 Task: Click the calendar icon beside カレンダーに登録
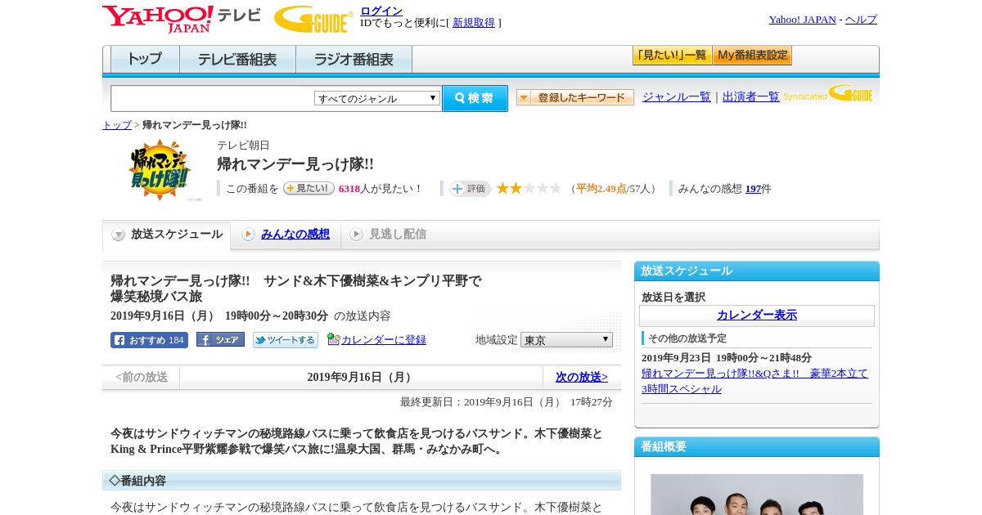click(333, 339)
